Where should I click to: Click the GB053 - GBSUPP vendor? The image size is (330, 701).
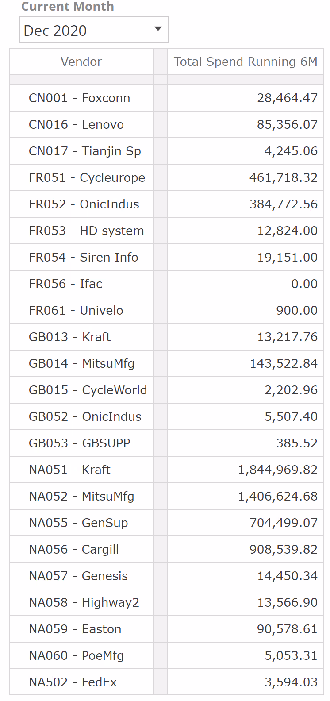[x=80, y=443]
